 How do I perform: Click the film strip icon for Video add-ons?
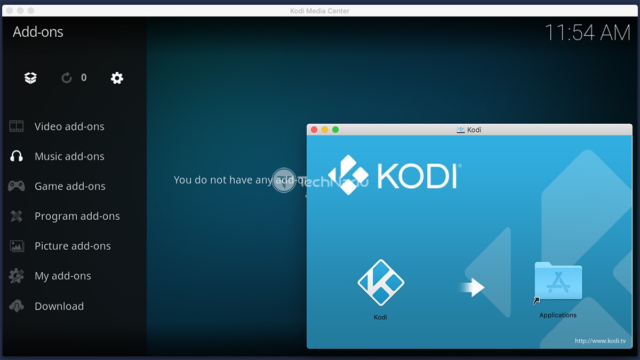[x=17, y=126]
